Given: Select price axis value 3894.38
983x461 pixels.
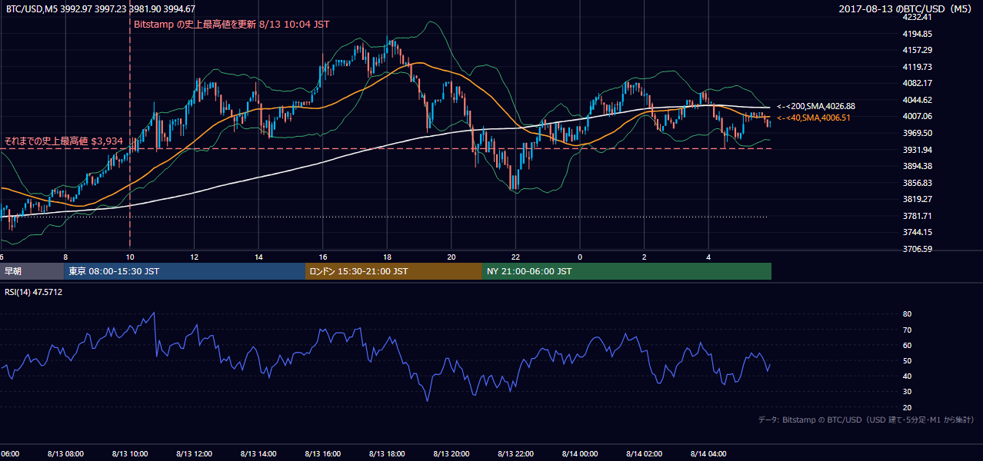Looking at the screenshot, I should click(x=917, y=166).
